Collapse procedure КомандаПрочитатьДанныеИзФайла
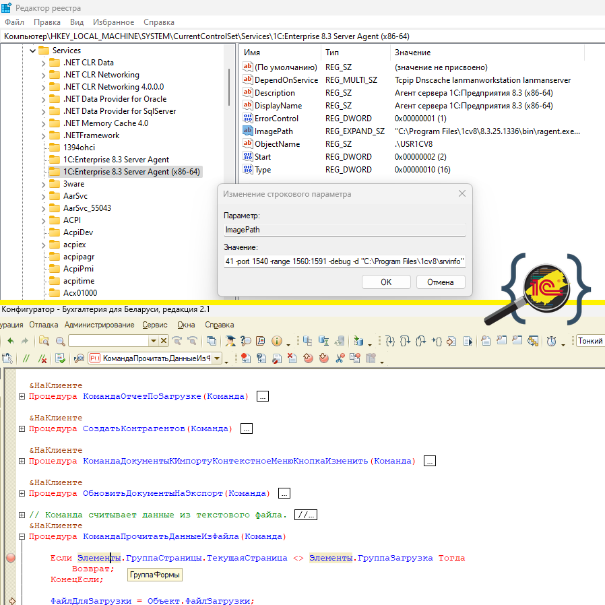The width and height of the screenshot is (605, 605). (22, 536)
